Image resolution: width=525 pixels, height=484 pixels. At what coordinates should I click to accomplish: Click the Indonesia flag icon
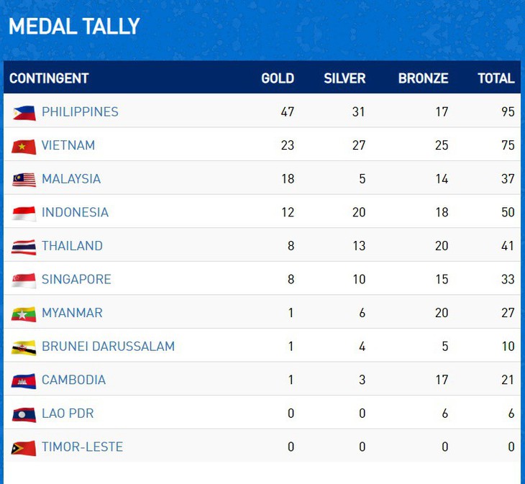24,213
